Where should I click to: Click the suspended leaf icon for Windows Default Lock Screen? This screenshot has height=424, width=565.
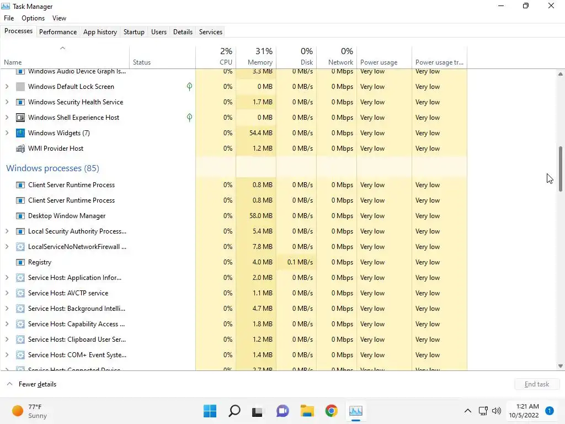pyautogui.click(x=190, y=87)
